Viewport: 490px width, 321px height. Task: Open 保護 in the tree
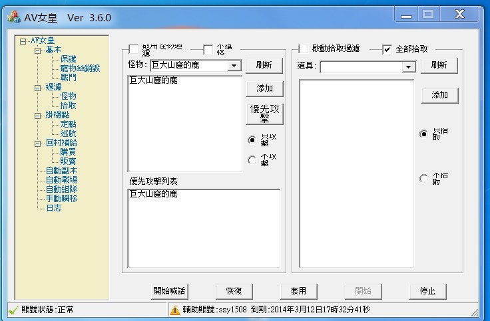[x=68, y=59]
